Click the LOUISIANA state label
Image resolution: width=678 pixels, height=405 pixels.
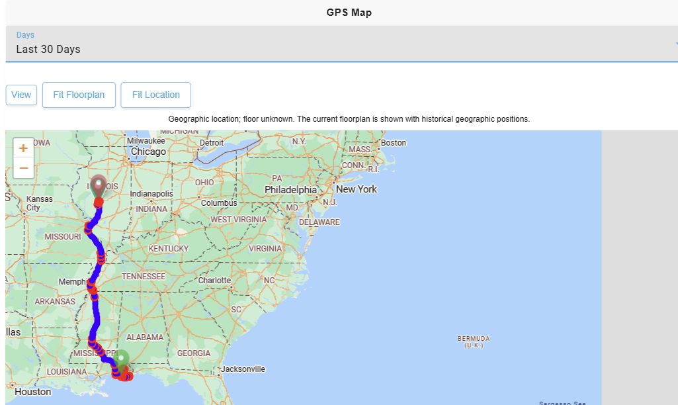pos(67,372)
